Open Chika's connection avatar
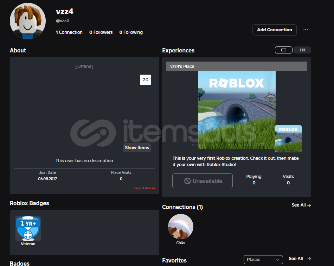This screenshot has height=266, width=334. click(181, 226)
